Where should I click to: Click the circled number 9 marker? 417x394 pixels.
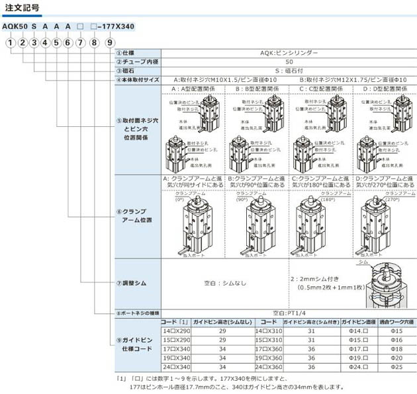point(110,42)
